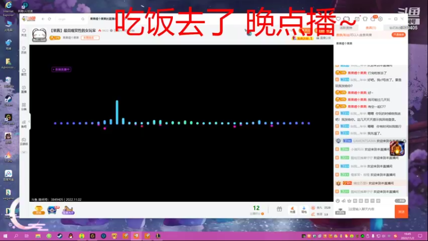Open the gift box icon below the video

[x=279, y=209]
